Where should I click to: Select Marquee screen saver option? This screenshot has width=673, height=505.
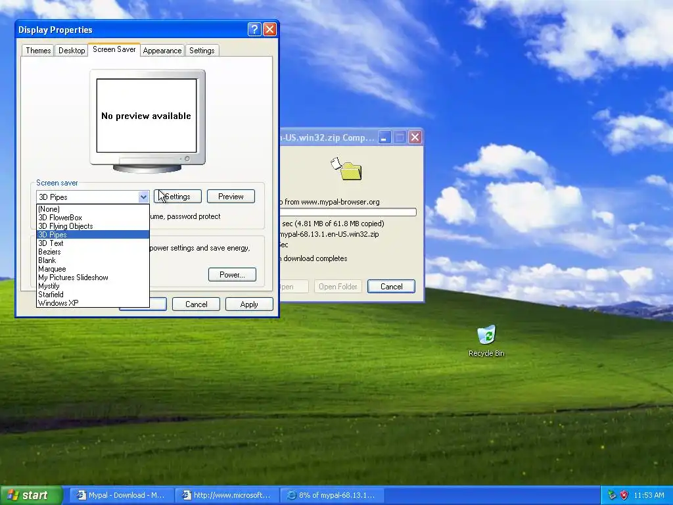[93, 269]
